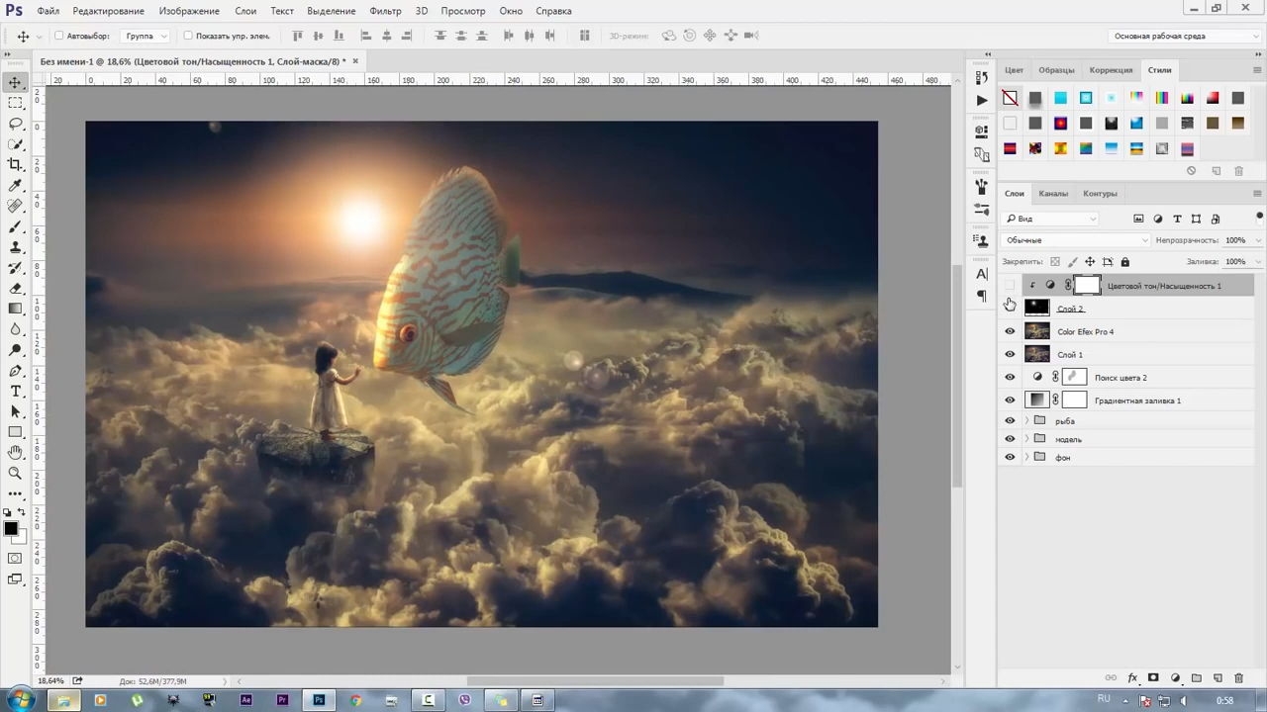This screenshot has height=712, width=1267.
Task: Open the Непрозрачность opacity dropdown arrow
Action: tap(1259, 240)
